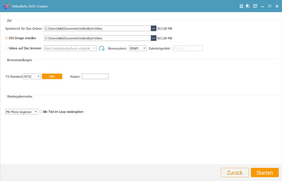Screen dimensions: 282x181
Task: Browse for the ISO-Image save path
Action: pyautogui.click(x=153, y=38)
